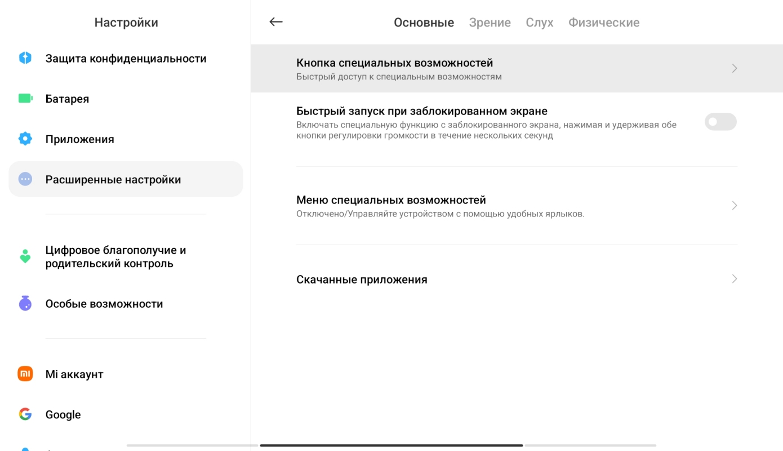
Task: Click the Advanced settings three-dots icon
Action: click(x=25, y=179)
